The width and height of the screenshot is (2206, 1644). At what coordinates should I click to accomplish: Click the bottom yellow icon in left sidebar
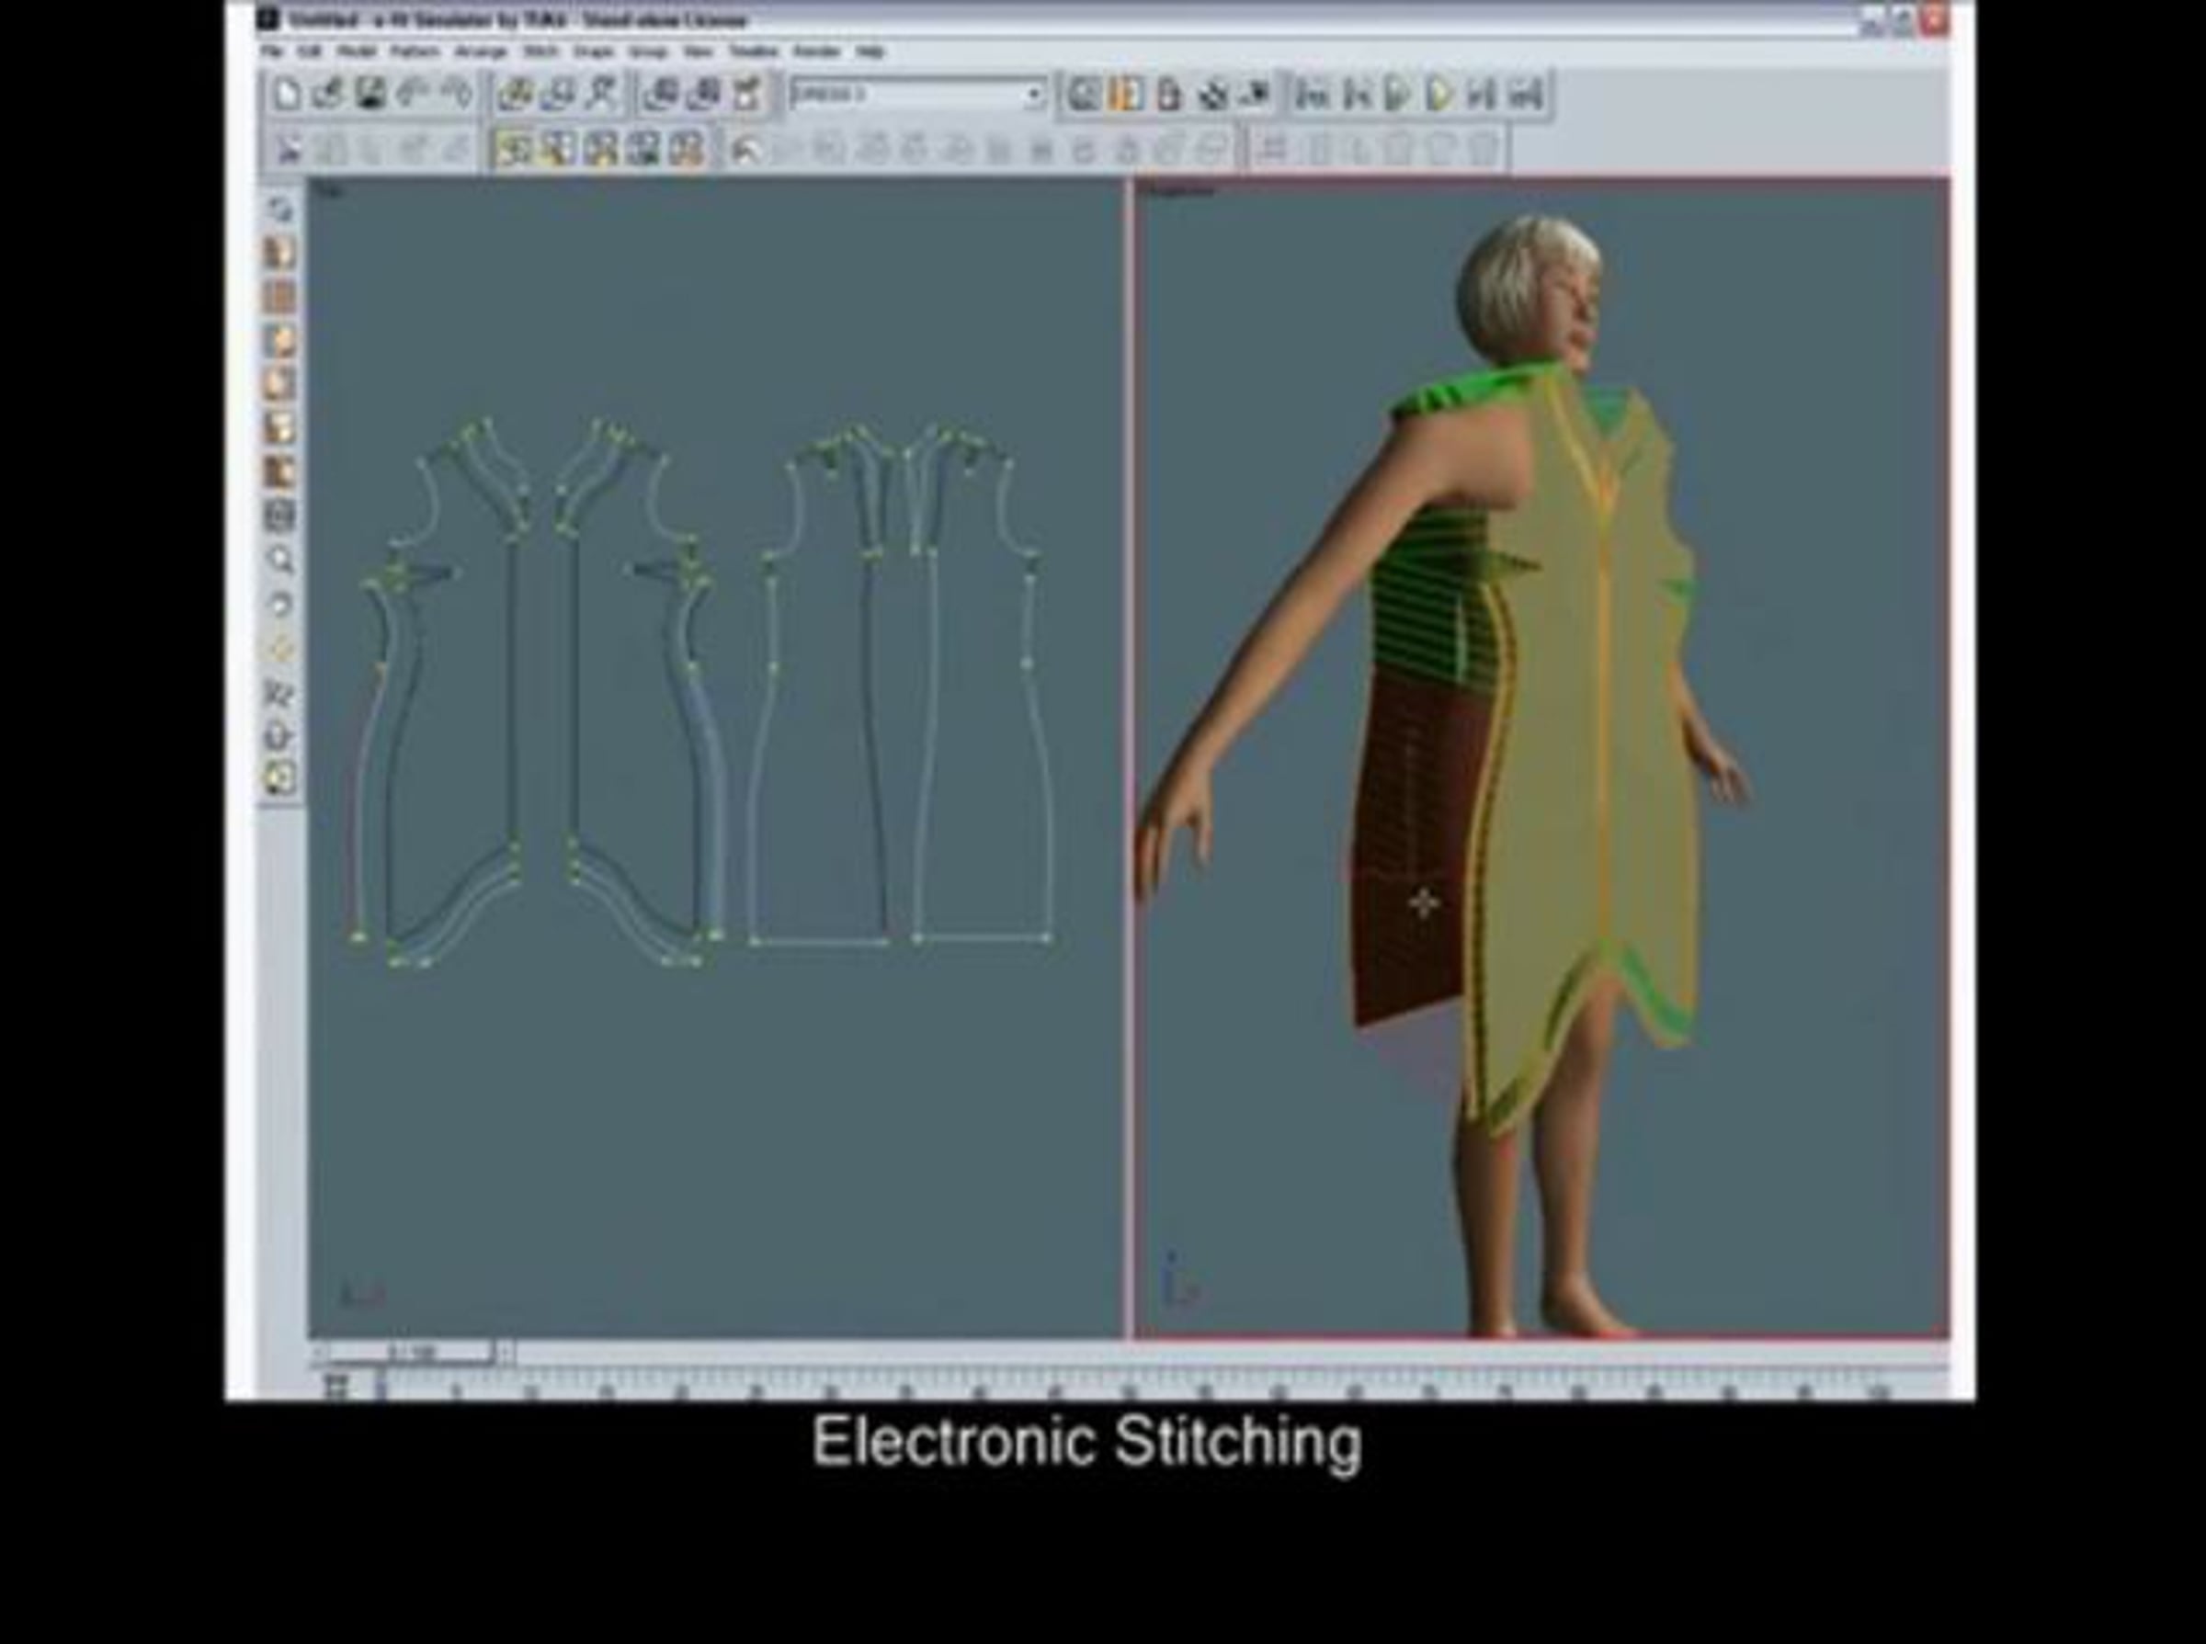(280, 778)
